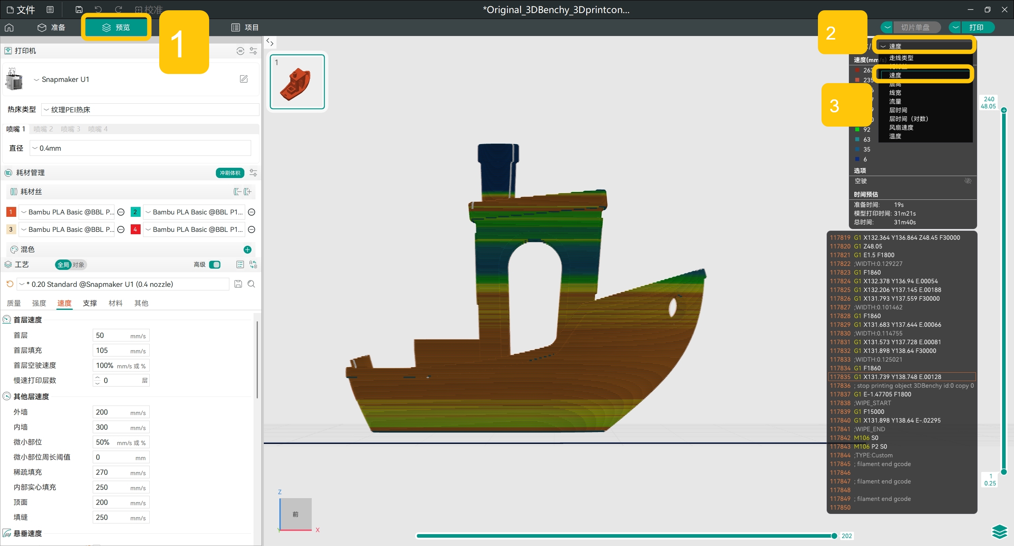Viewport: 1014px width, 546px height.
Task: Toggle the 高级 advanced mode switch
Action: 215,264
